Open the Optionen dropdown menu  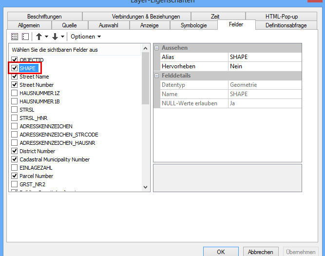point(86,37)
